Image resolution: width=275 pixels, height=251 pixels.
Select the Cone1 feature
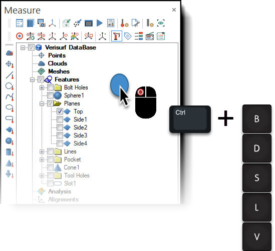pos(72,167)
